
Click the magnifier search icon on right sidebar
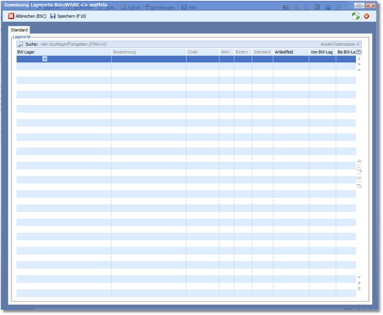tap(359, 170)
